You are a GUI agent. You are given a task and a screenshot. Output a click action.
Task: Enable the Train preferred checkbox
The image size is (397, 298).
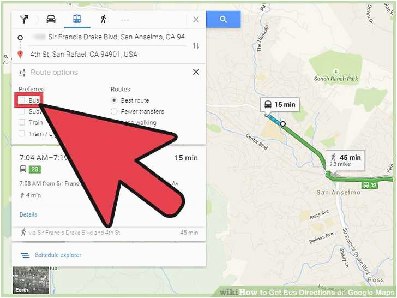click(x=22, y=122)
